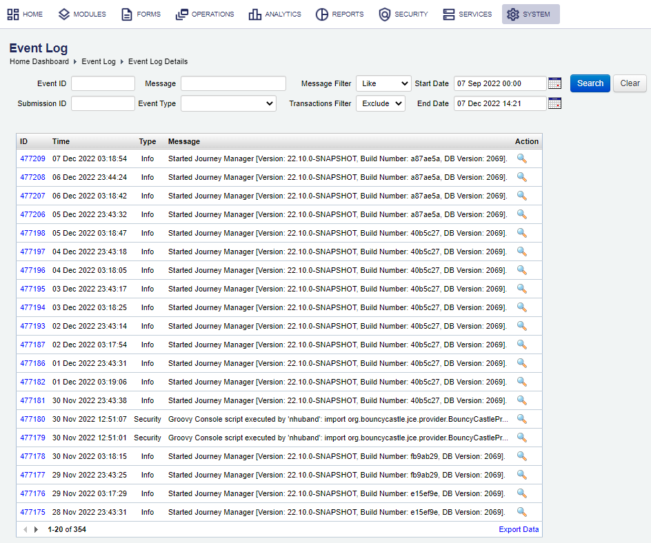Click the Reports pie chart icon
Viewport: 651px width, 543px height.
[x=321, y=14]
